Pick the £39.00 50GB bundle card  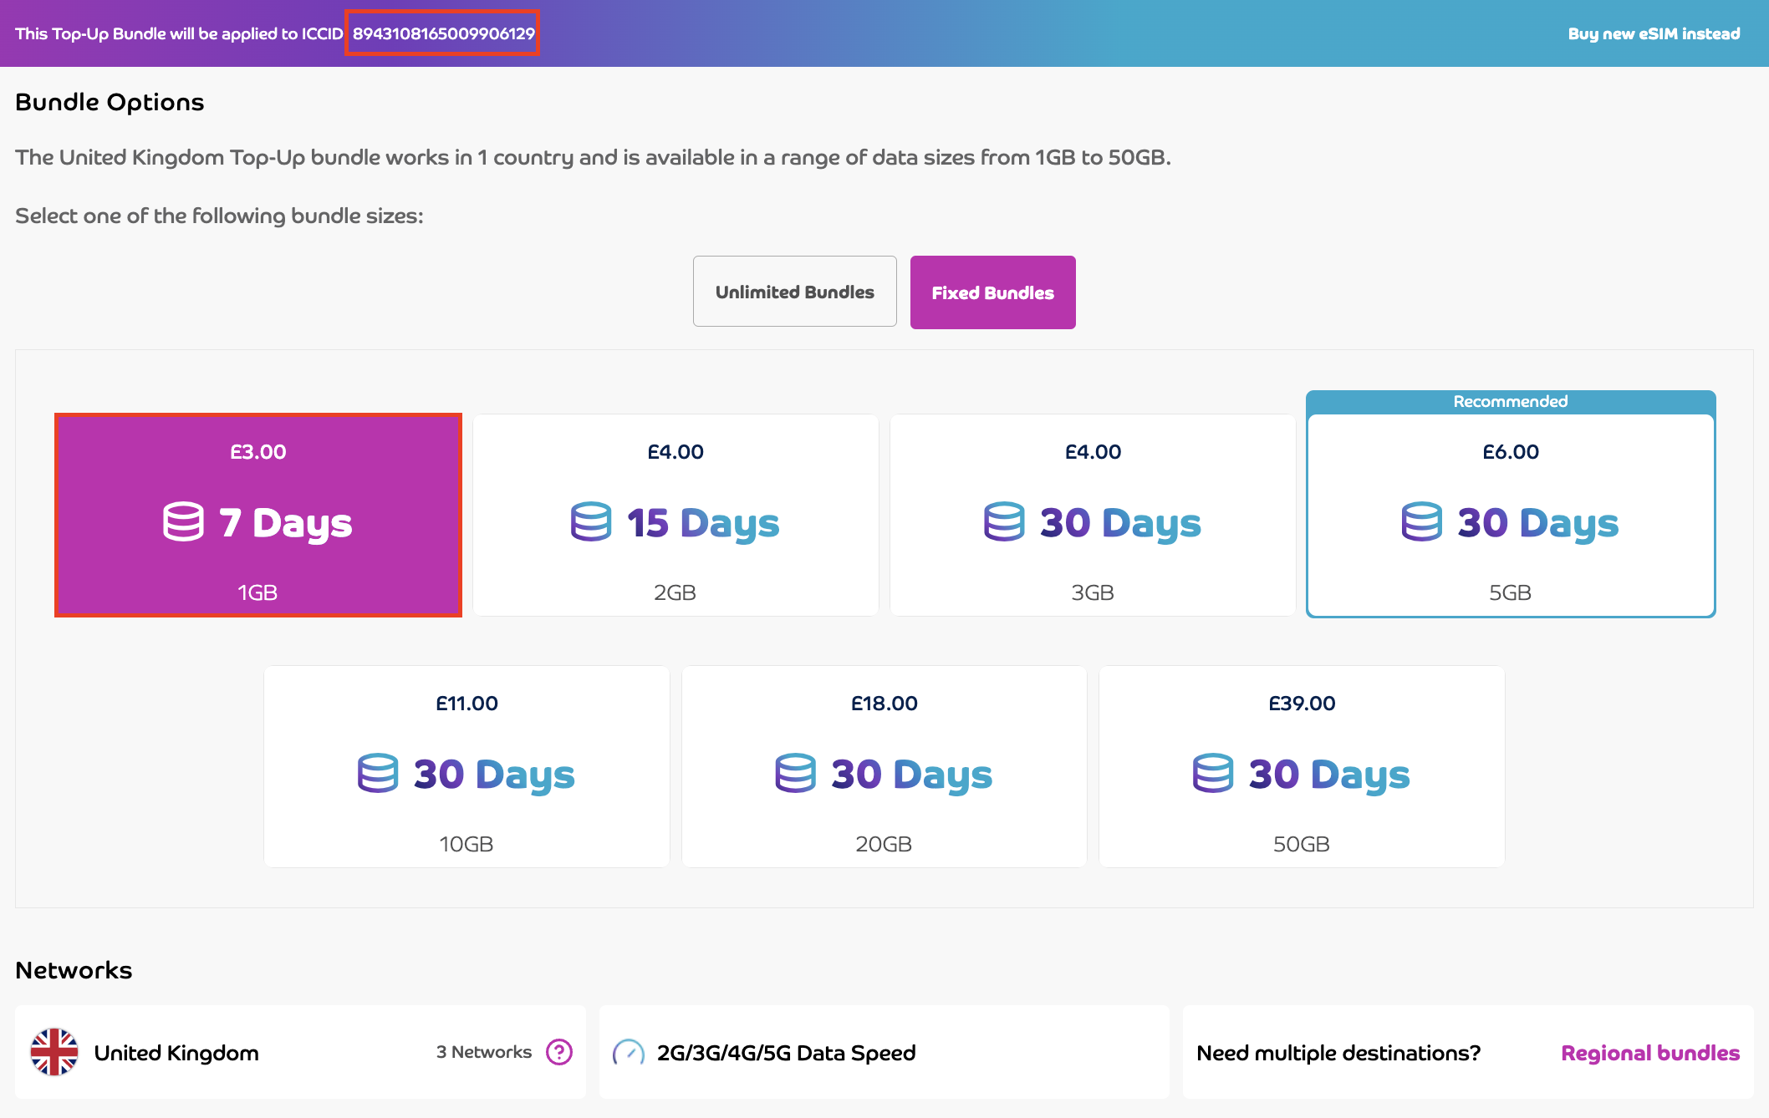(1301, 766)
